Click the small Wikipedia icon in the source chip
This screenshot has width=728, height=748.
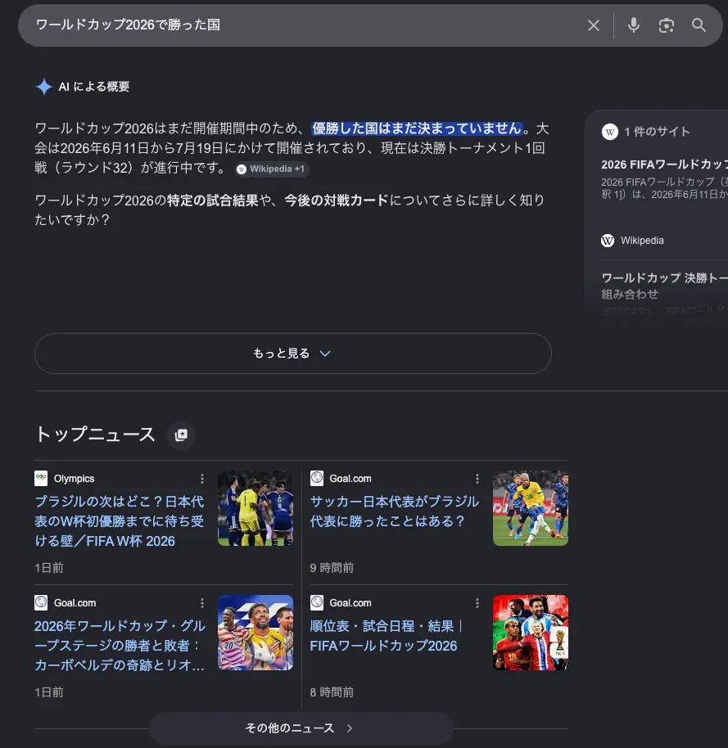[x=242, y=169]
